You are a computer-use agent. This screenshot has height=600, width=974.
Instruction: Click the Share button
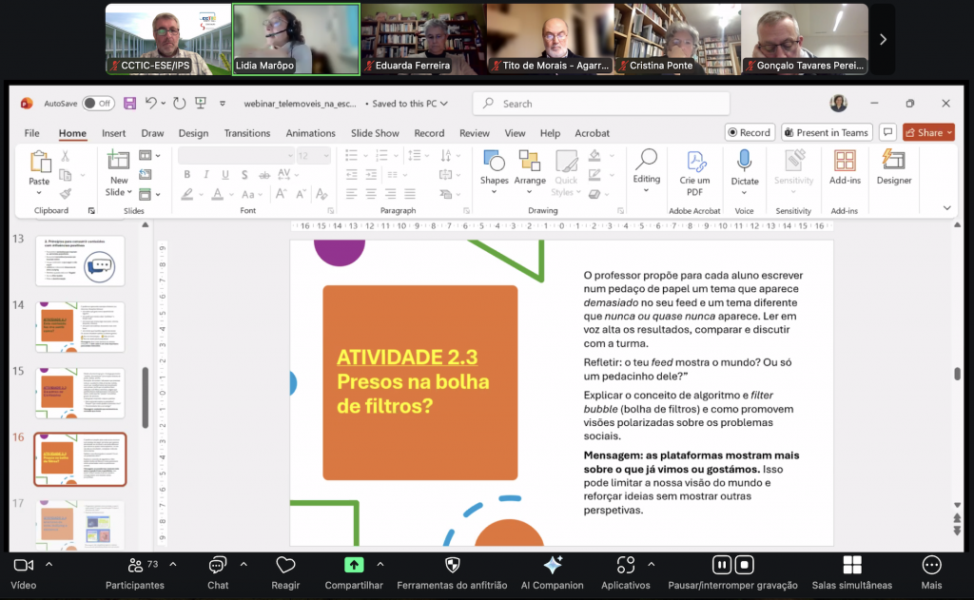928,132
